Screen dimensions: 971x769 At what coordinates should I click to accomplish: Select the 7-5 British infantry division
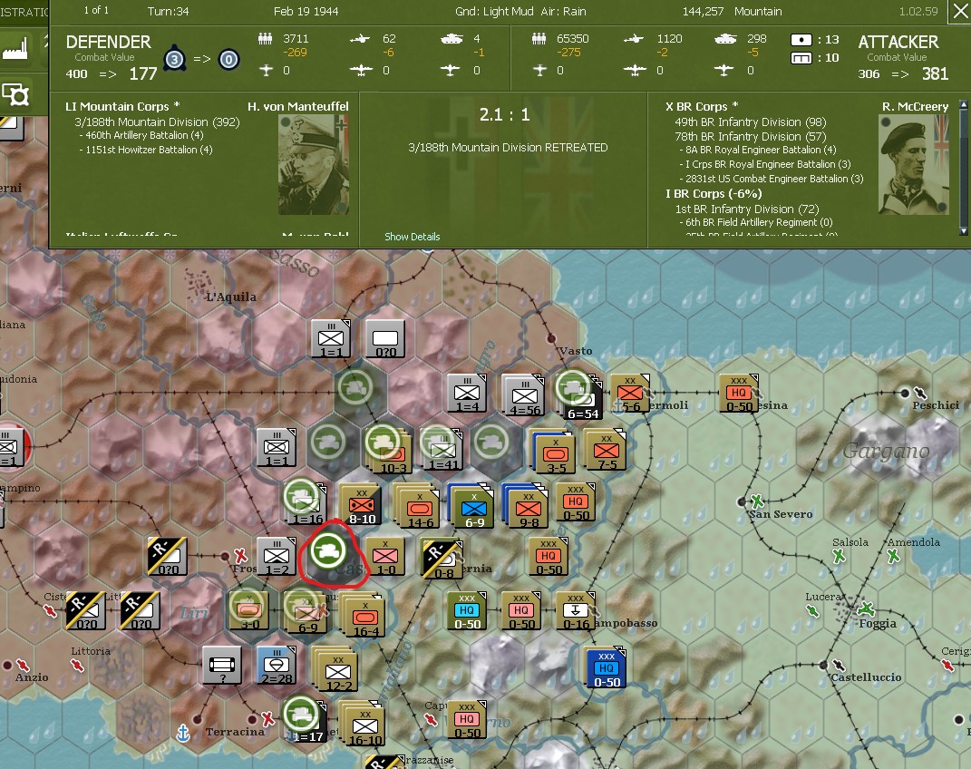tap(607, 448)
